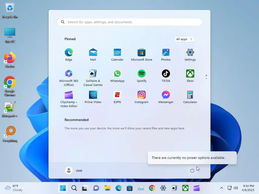
Task: Show hidden system tray icons
Action: point(222,188)
